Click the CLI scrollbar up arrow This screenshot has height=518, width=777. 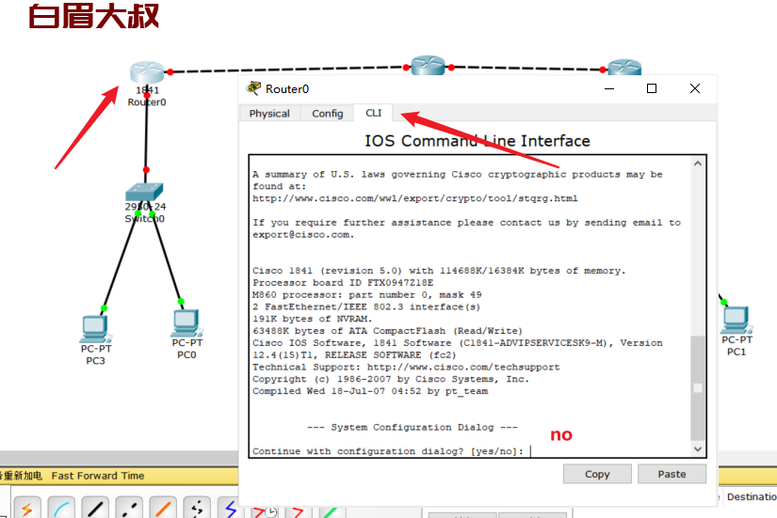[698, 164]
